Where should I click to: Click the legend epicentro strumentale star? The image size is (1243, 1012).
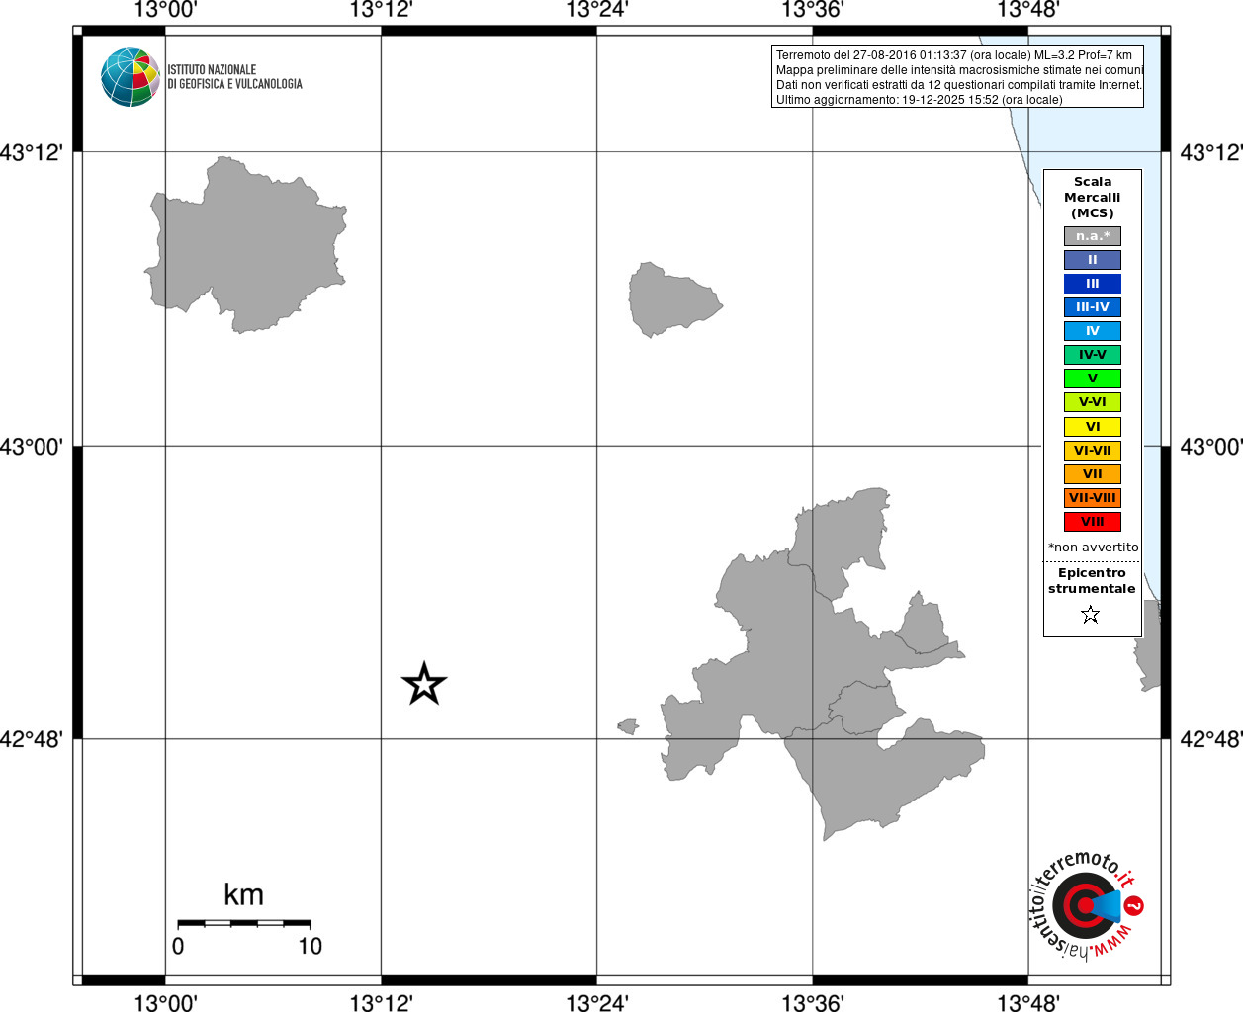(1091, 615)
